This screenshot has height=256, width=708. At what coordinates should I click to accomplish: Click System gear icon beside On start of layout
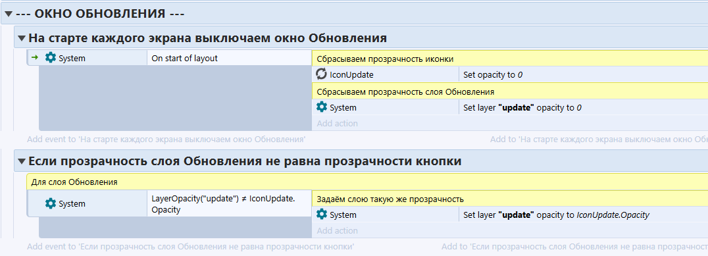point(51,58)
